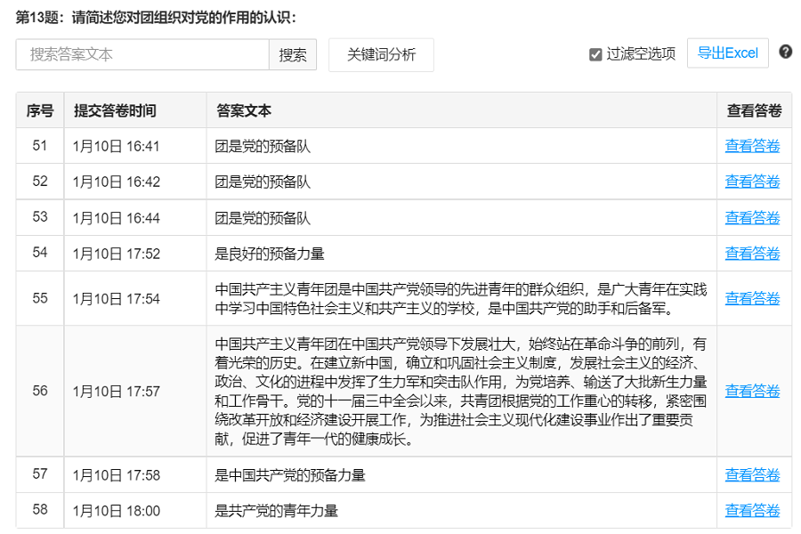Click row 51 answer 团是党的预备队
801x534 pixels.
[x=263, y=147]
